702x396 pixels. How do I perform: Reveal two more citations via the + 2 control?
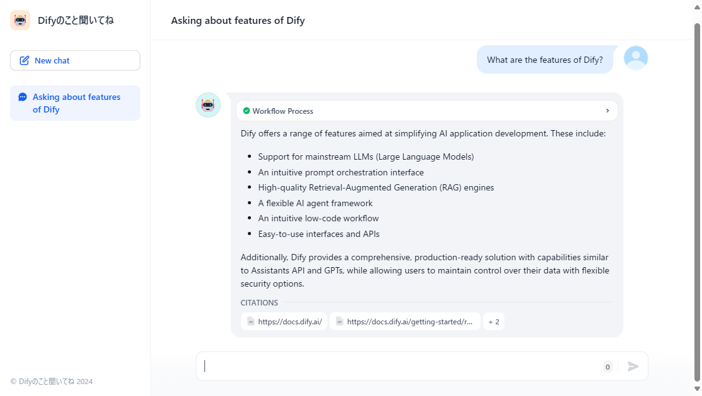494,321
